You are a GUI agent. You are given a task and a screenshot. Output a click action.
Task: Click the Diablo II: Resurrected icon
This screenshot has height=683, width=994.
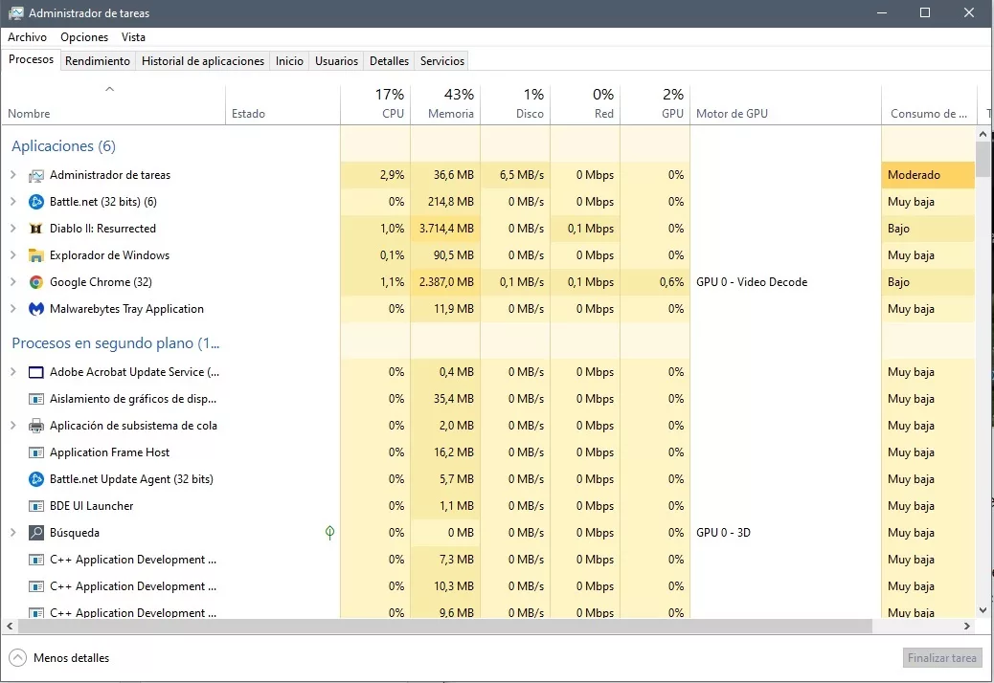(x=36, y=229)
